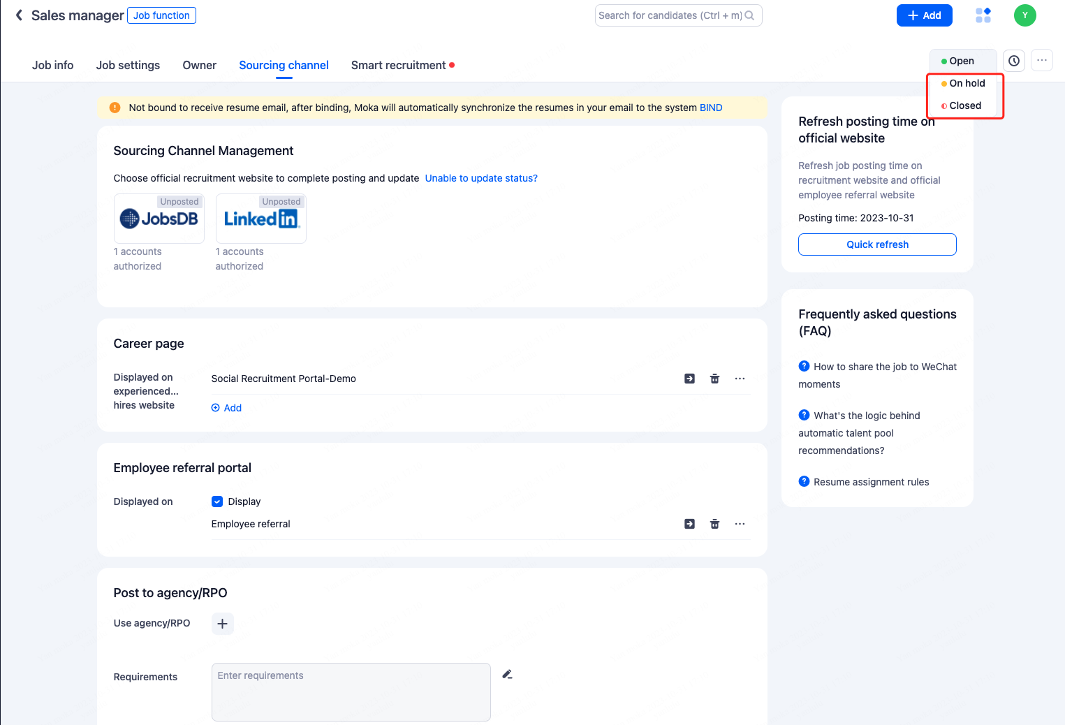This screenshot has height=725, width=1065.
Task: Click the back arrow beside Sales manager
Action: point(19,15)
